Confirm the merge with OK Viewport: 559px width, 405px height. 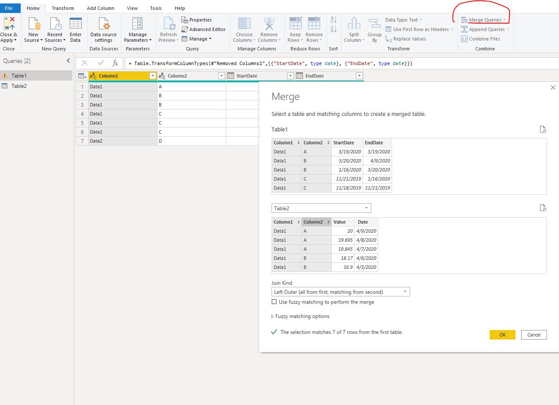(x=503, y=335)
